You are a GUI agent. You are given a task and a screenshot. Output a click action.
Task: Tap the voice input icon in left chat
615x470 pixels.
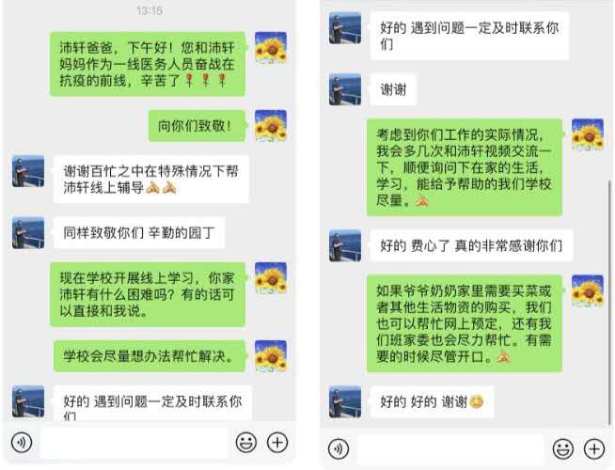[x=22, y=443]
